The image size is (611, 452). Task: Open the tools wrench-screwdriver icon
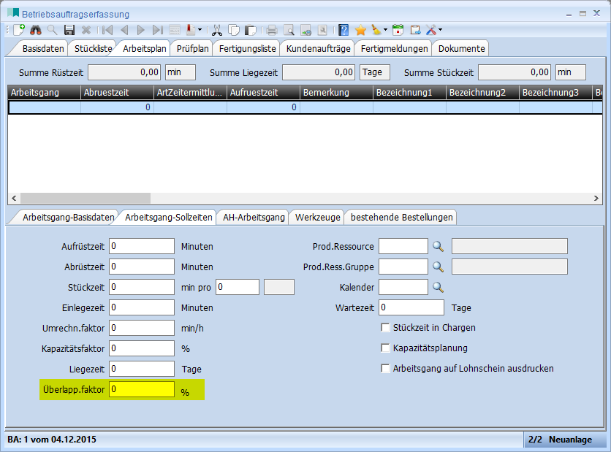pyautogui.click(x=431, y=30)
